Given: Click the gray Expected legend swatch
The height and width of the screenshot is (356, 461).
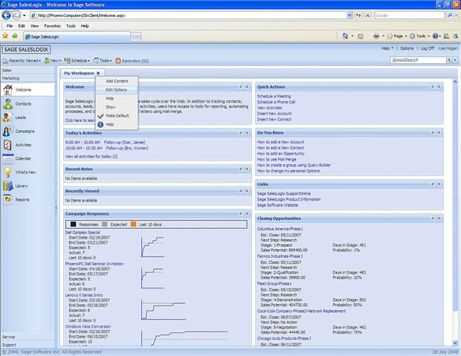Looking at the screenshot, I should tap(104, 224).
